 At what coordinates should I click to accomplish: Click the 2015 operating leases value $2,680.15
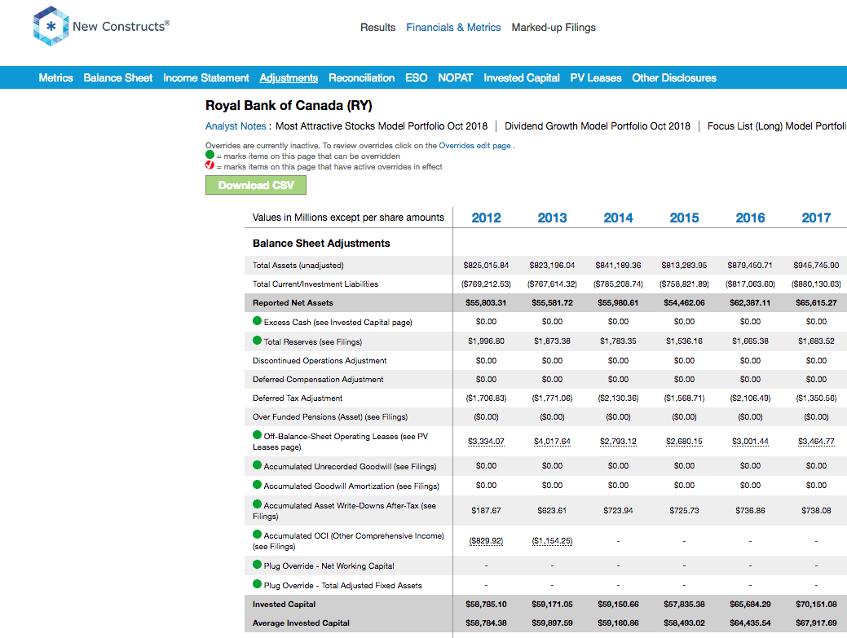click(x=685, y=441)
